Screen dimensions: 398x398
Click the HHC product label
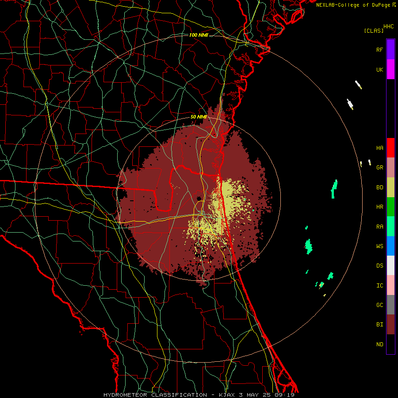(x=388, y=27)
